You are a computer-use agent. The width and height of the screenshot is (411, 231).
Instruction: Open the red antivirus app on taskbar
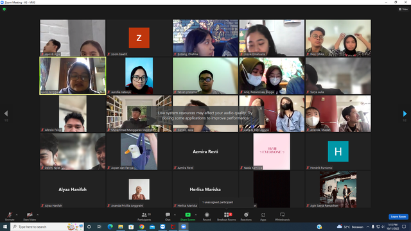point(173,227)
